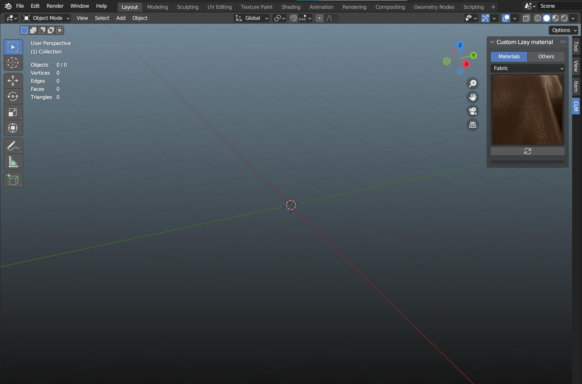The height and width of the screenshot is (384, 582).
Task: Toggle X-ray display mode
Action: coord(526,18)
